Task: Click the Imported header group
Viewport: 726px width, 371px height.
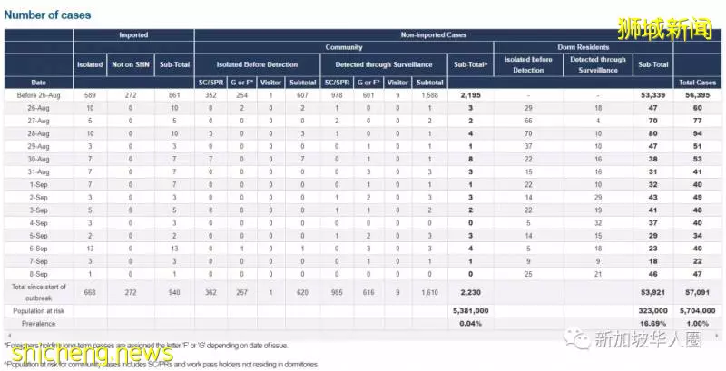Action: (133, 35)
